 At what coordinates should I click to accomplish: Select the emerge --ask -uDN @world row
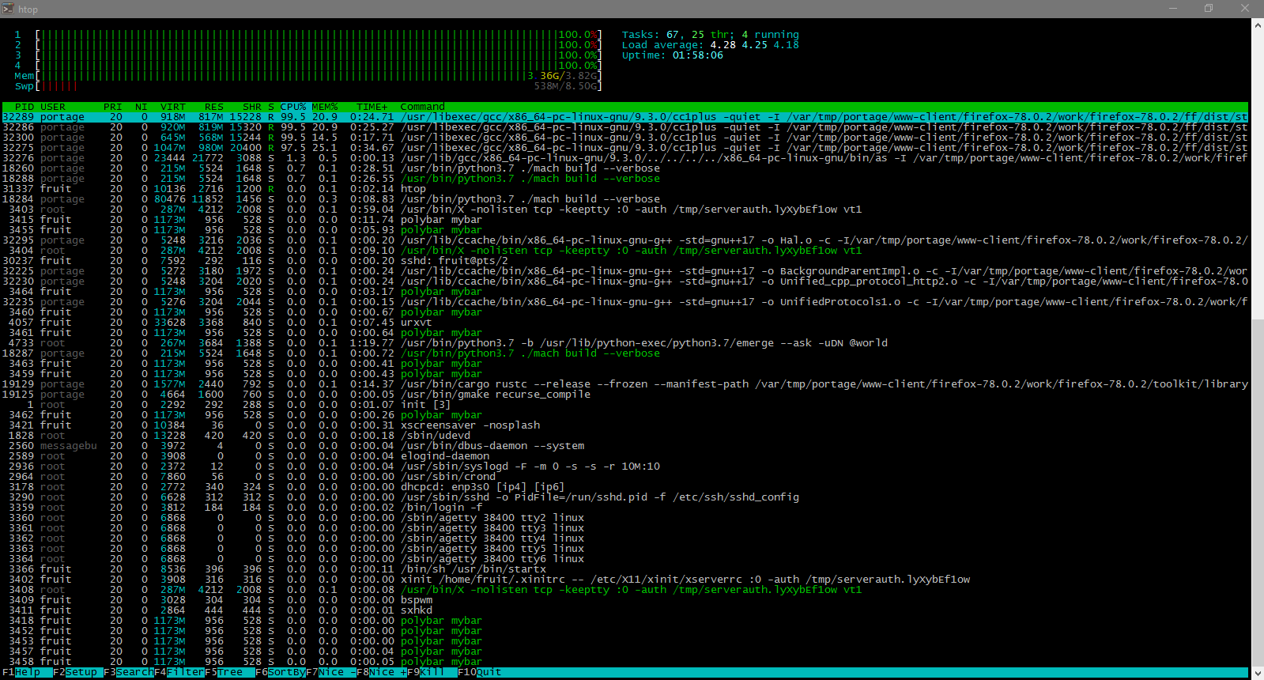pyautogui.click(x=625, y=343)
